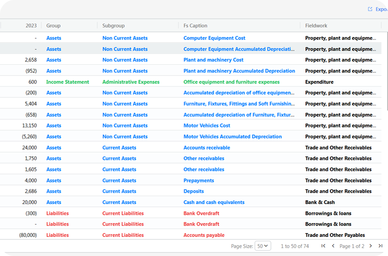Click the Fieldwork column header
The height and width of the screenshot is (256, 388).
pos(316,26)
